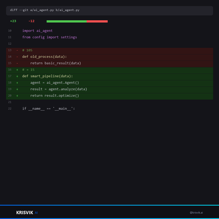219x219 pixels.
Task: Click line number 15 in gutter
Action: 10,63
